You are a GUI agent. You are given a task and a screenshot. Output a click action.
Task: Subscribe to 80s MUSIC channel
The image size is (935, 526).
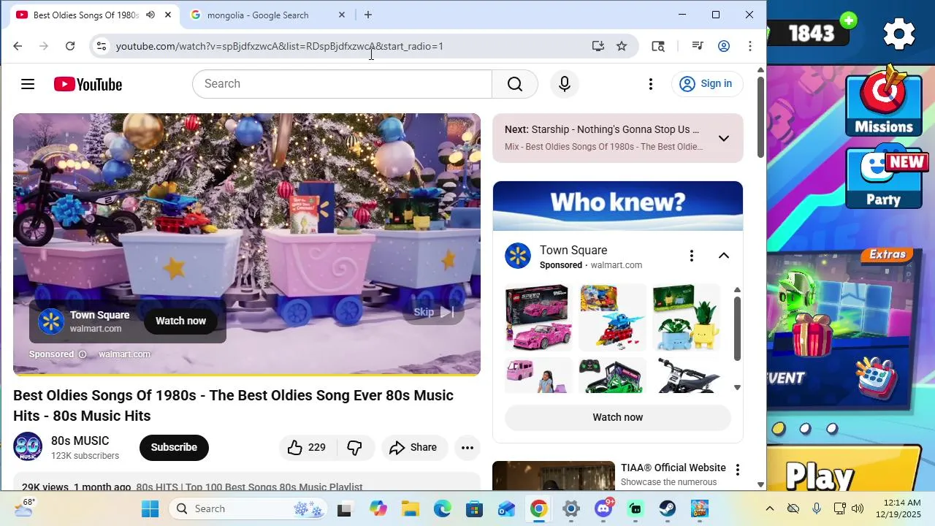click(174, 447)
